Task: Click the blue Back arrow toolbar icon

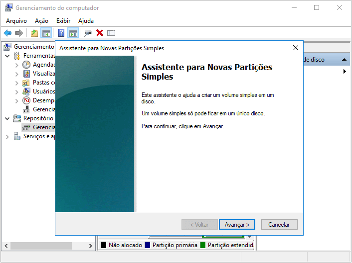Action: point(7,33)
